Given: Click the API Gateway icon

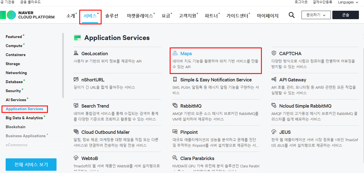Looking at the screenshot, I should click(274, 79).
